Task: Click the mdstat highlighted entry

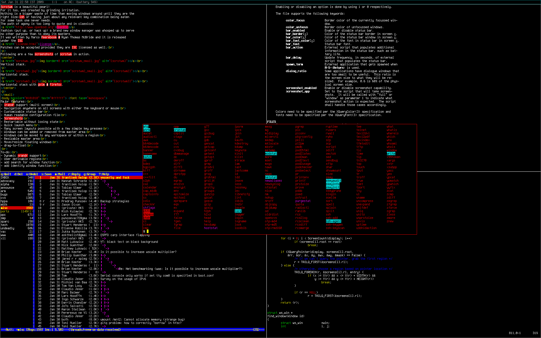Action: coord(271,154)
